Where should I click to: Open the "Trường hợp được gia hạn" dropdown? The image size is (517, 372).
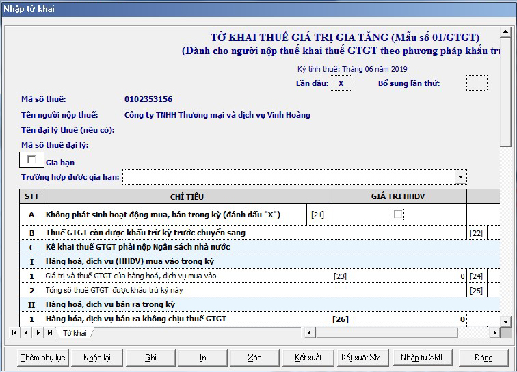point(460,178)
